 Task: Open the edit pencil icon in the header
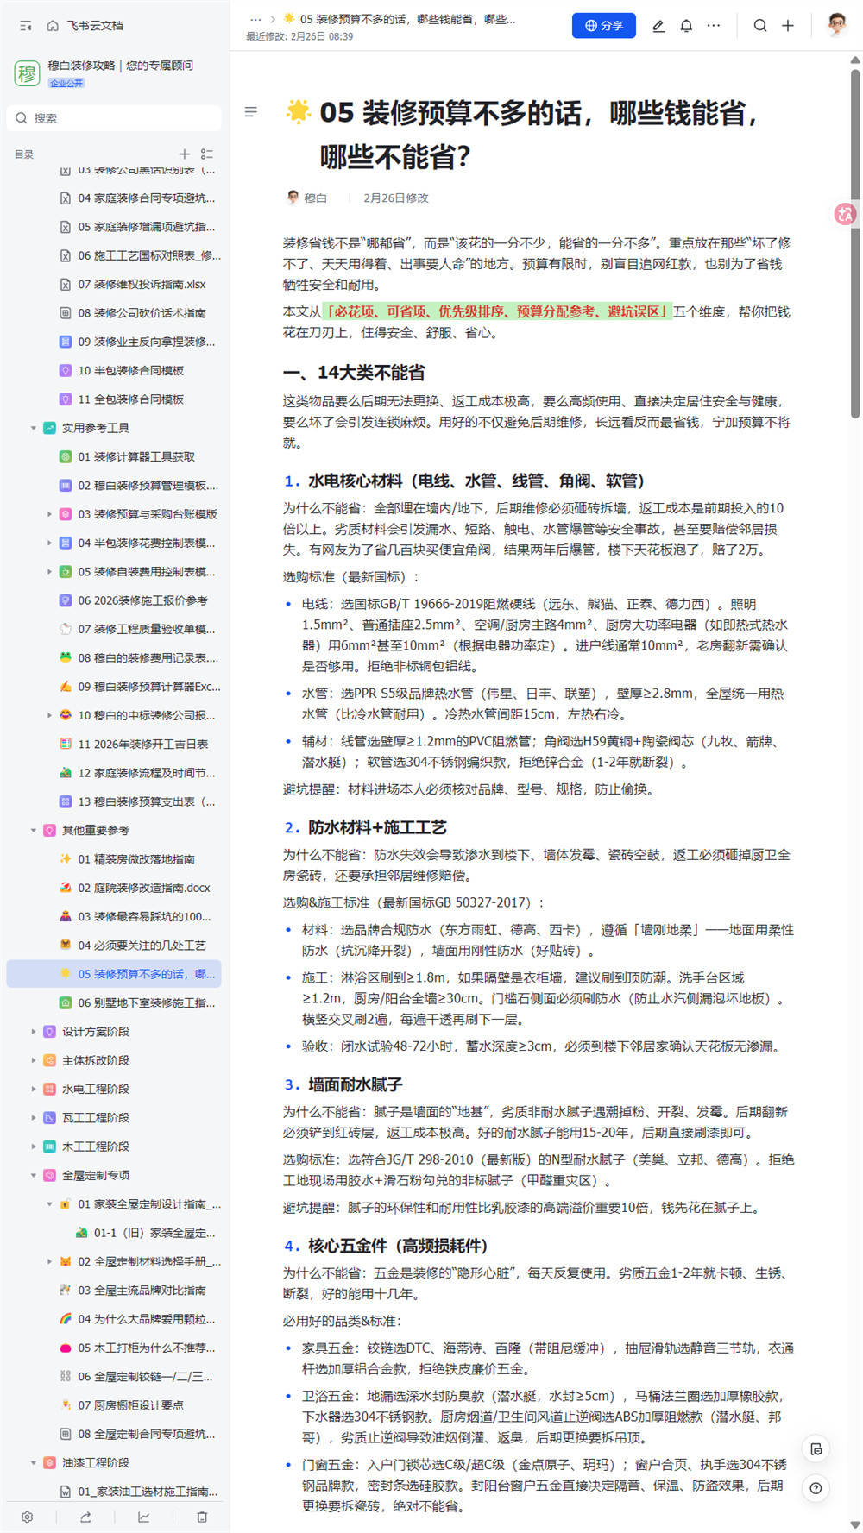coord(658,26)
